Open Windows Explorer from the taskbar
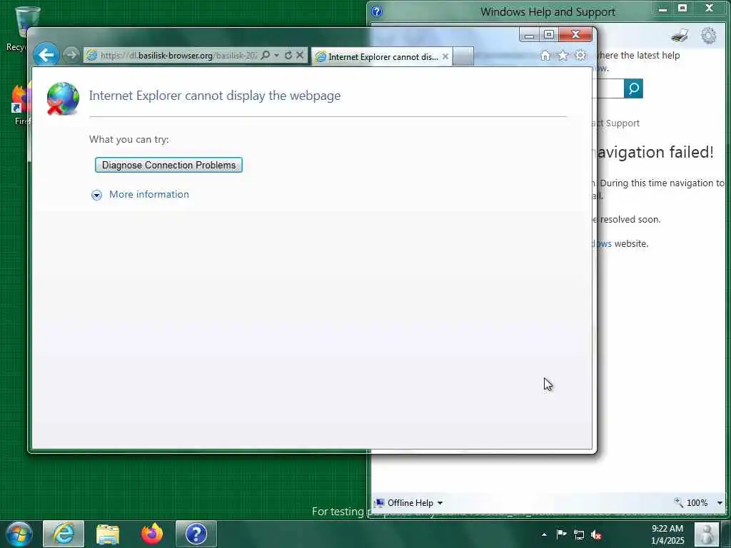 tap(108, 534)
